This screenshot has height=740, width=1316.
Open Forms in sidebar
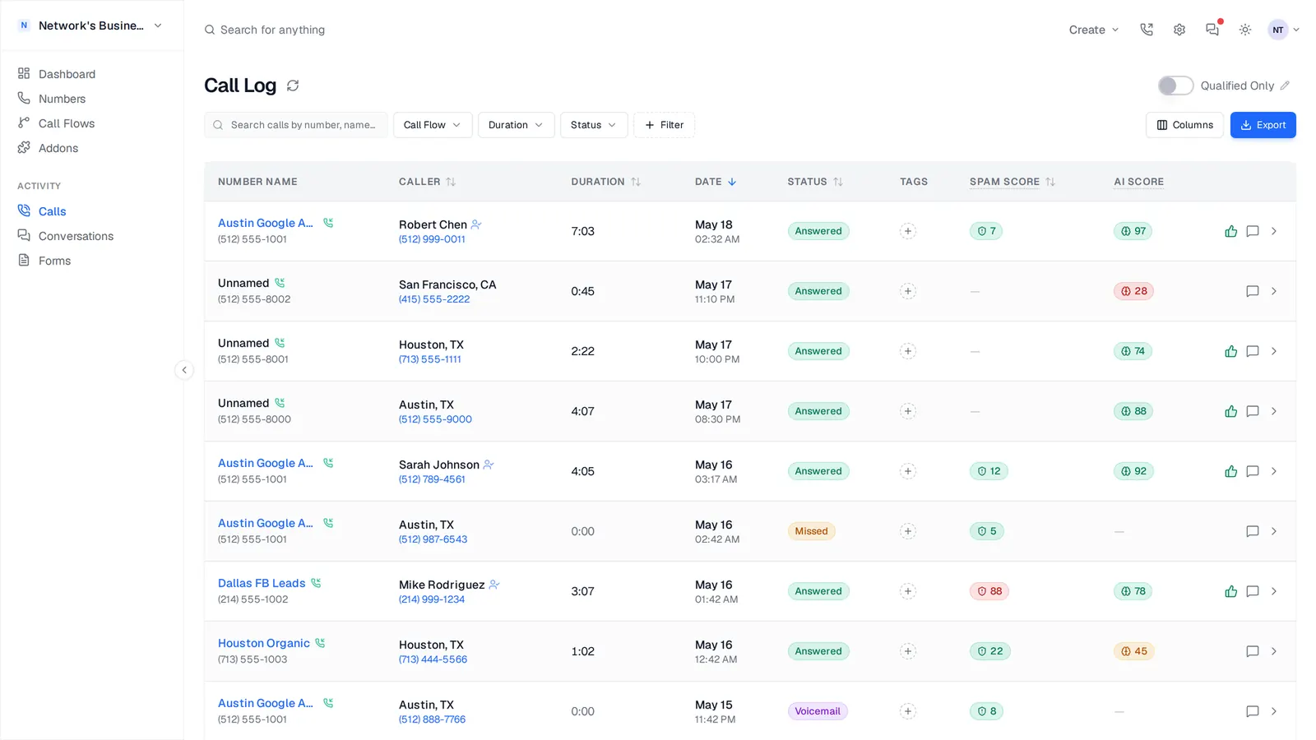tap(54, 261)
